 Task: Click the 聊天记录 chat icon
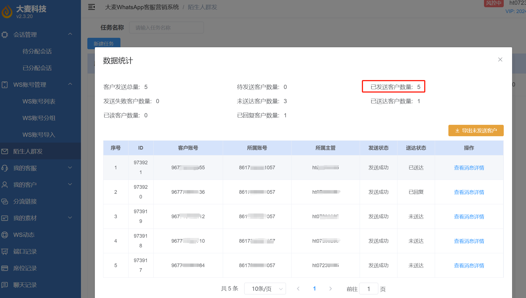(5, 285)
